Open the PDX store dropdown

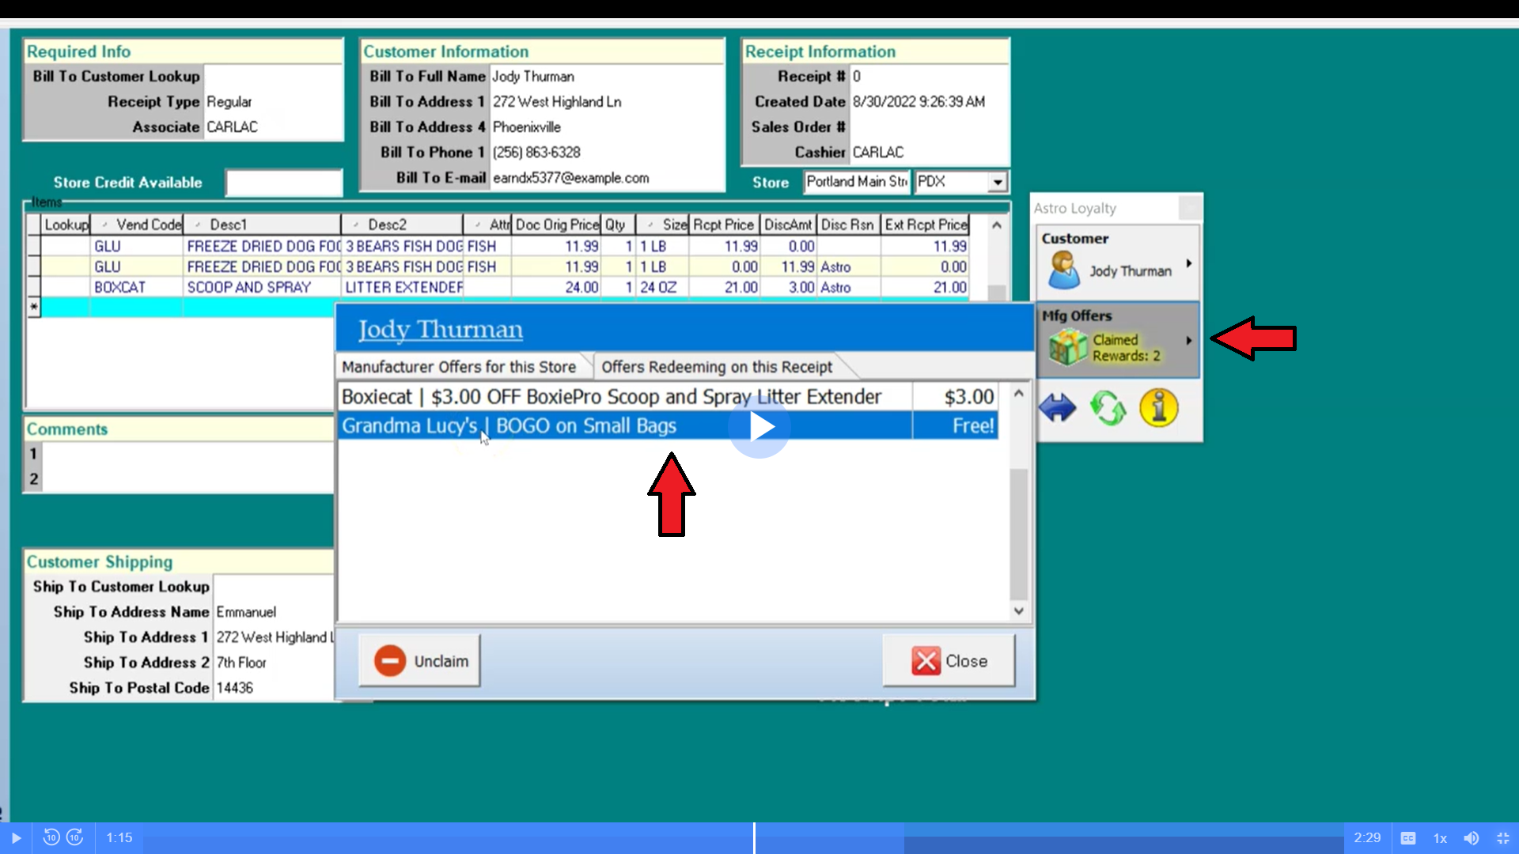tap(998, 183)
